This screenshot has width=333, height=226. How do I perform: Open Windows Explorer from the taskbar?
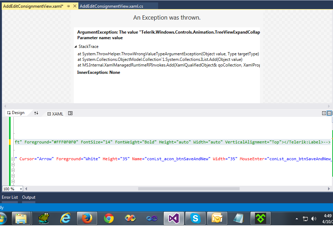pos(21,218)
